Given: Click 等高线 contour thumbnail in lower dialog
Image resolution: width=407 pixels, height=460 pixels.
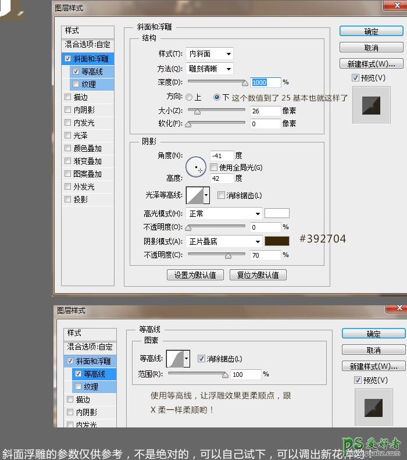Looking at the screenshot, I should coord(175,358).
